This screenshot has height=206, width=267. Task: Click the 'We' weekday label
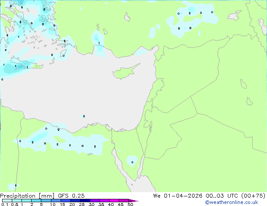(157, 196)
